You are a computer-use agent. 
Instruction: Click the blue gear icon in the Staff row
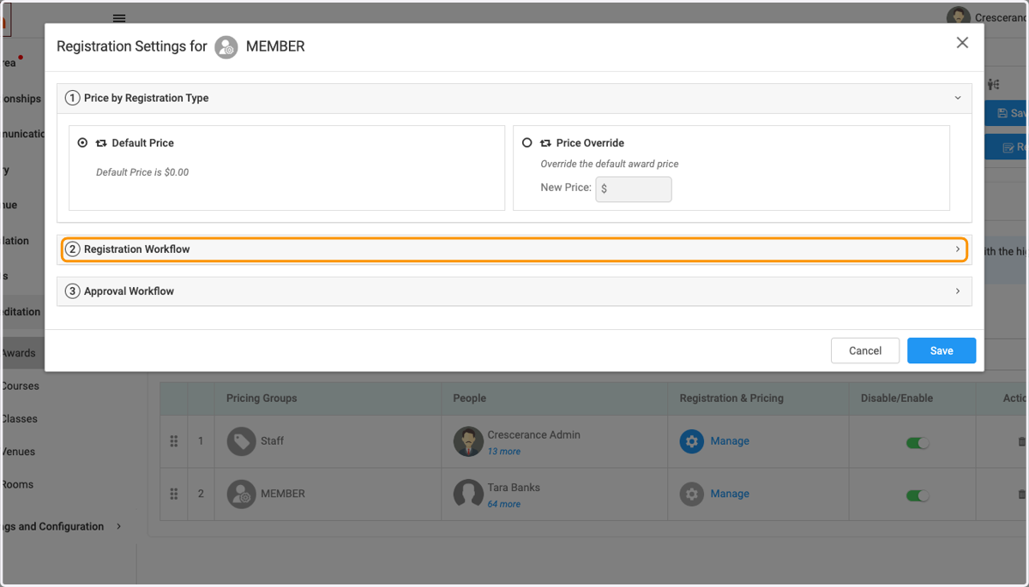[692, 441]
